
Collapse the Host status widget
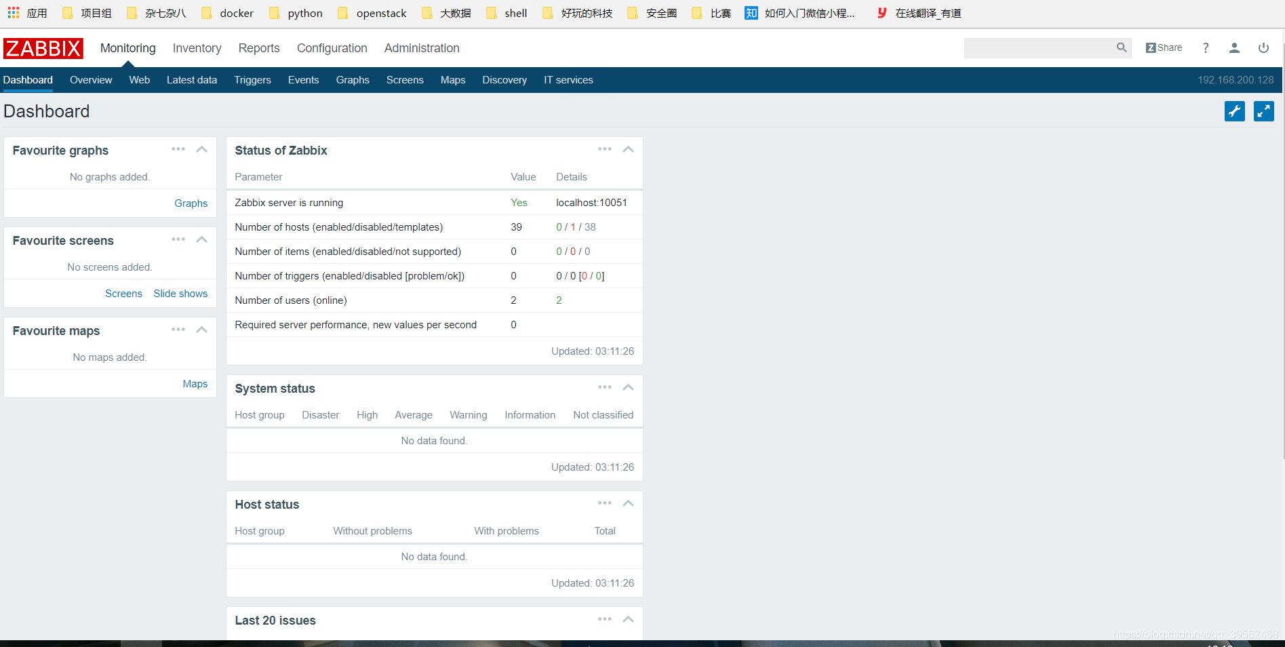[x=628, y=503]
